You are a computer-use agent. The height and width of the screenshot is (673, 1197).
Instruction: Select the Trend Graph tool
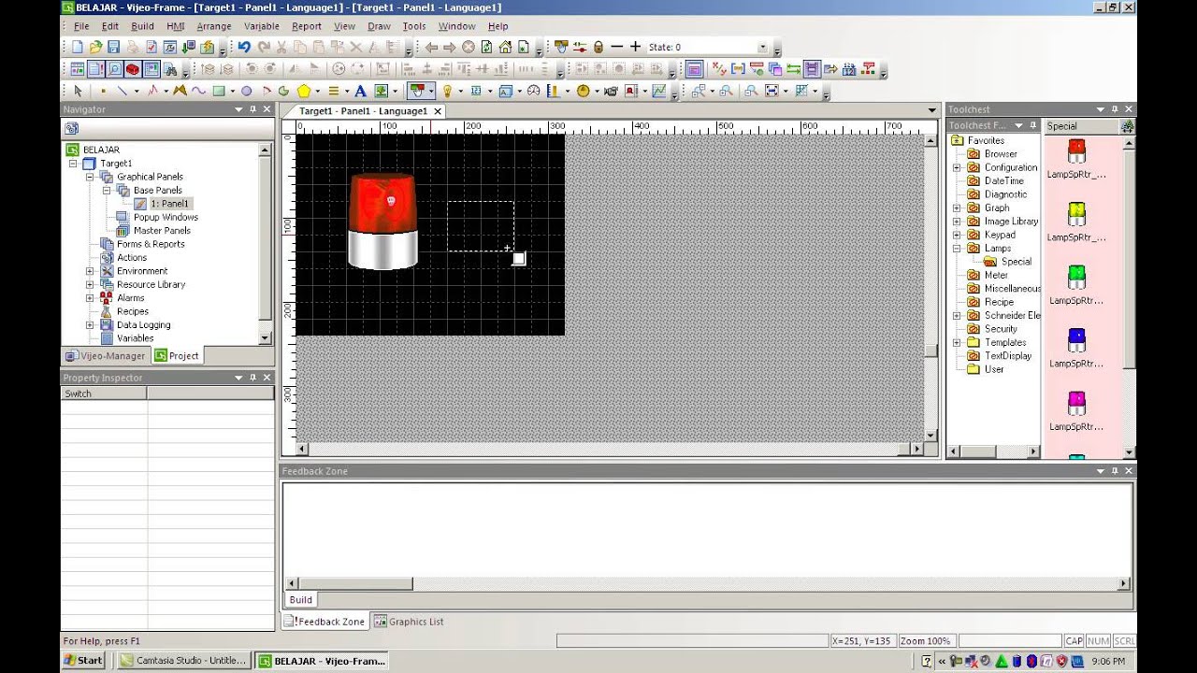[658, 91]
